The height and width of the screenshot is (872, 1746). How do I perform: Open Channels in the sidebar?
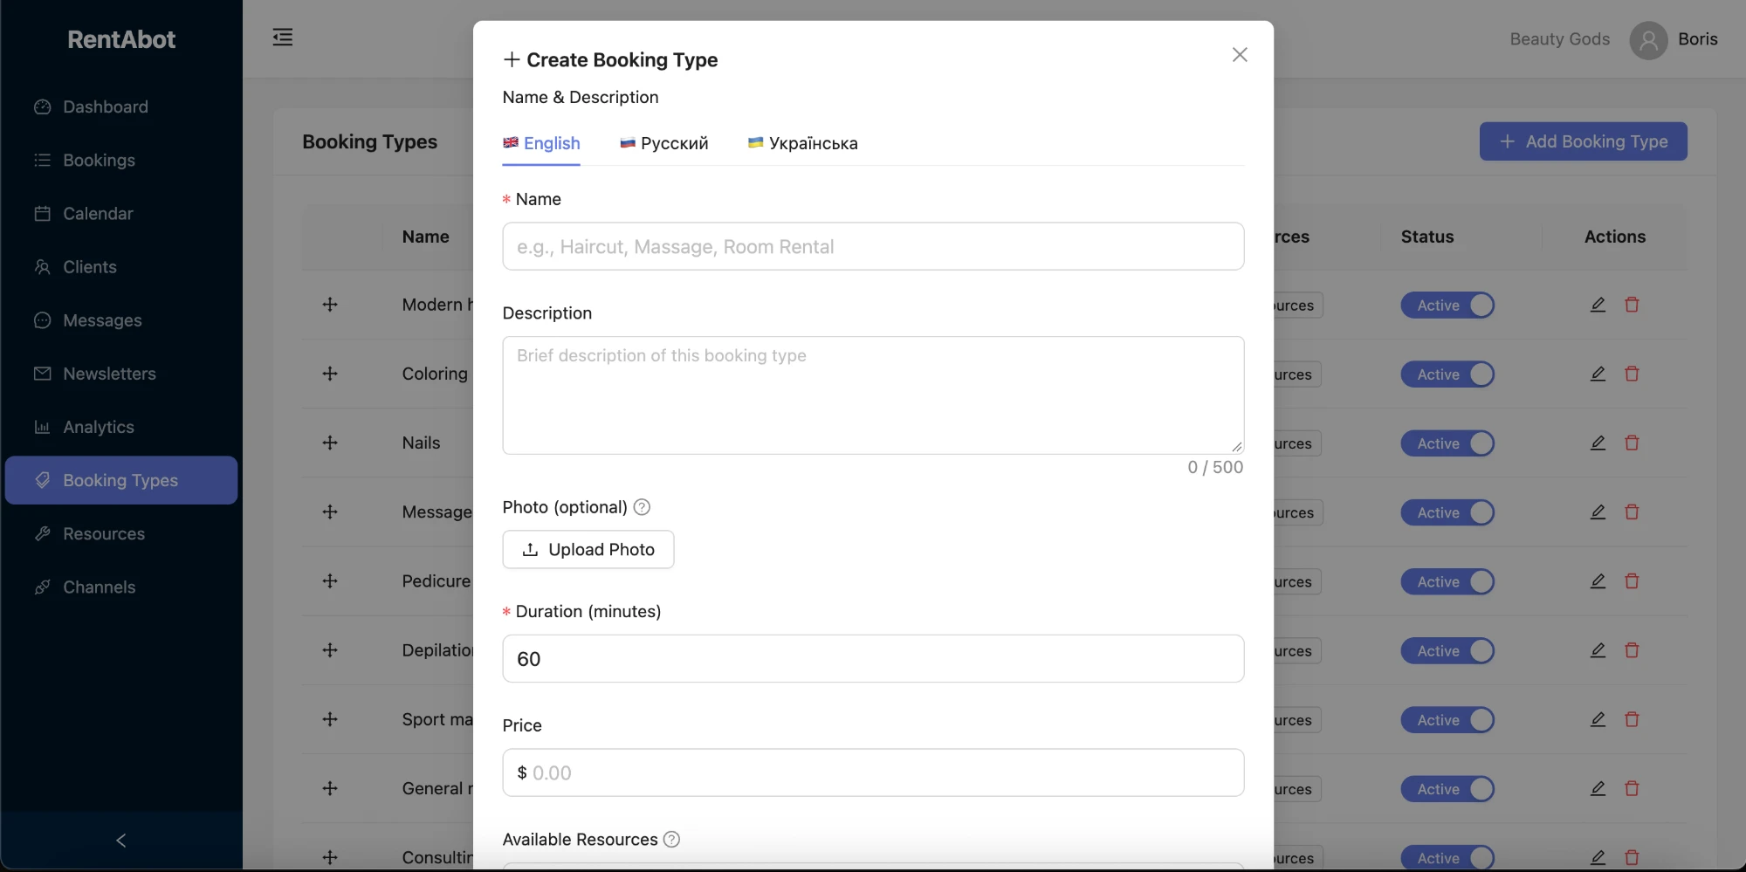[x=121, y=587]
